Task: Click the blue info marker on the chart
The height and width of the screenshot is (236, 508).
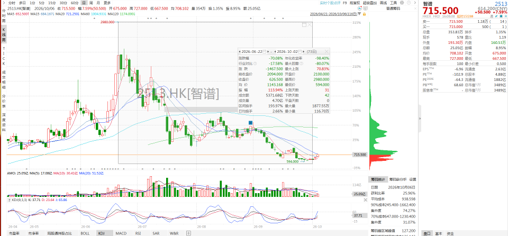Action: pos(250,123)
